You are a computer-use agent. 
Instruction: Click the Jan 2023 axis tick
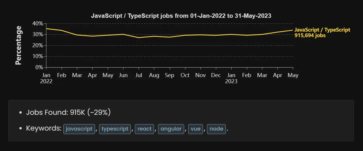231,78
